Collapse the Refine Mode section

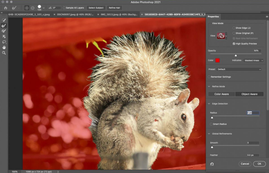[x=209, y=87]
